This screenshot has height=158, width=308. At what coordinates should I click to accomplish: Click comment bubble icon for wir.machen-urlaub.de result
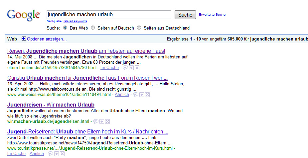96,121
